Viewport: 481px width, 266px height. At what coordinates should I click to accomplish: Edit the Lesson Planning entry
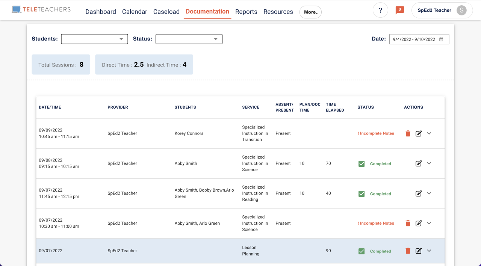pos(419,251)
